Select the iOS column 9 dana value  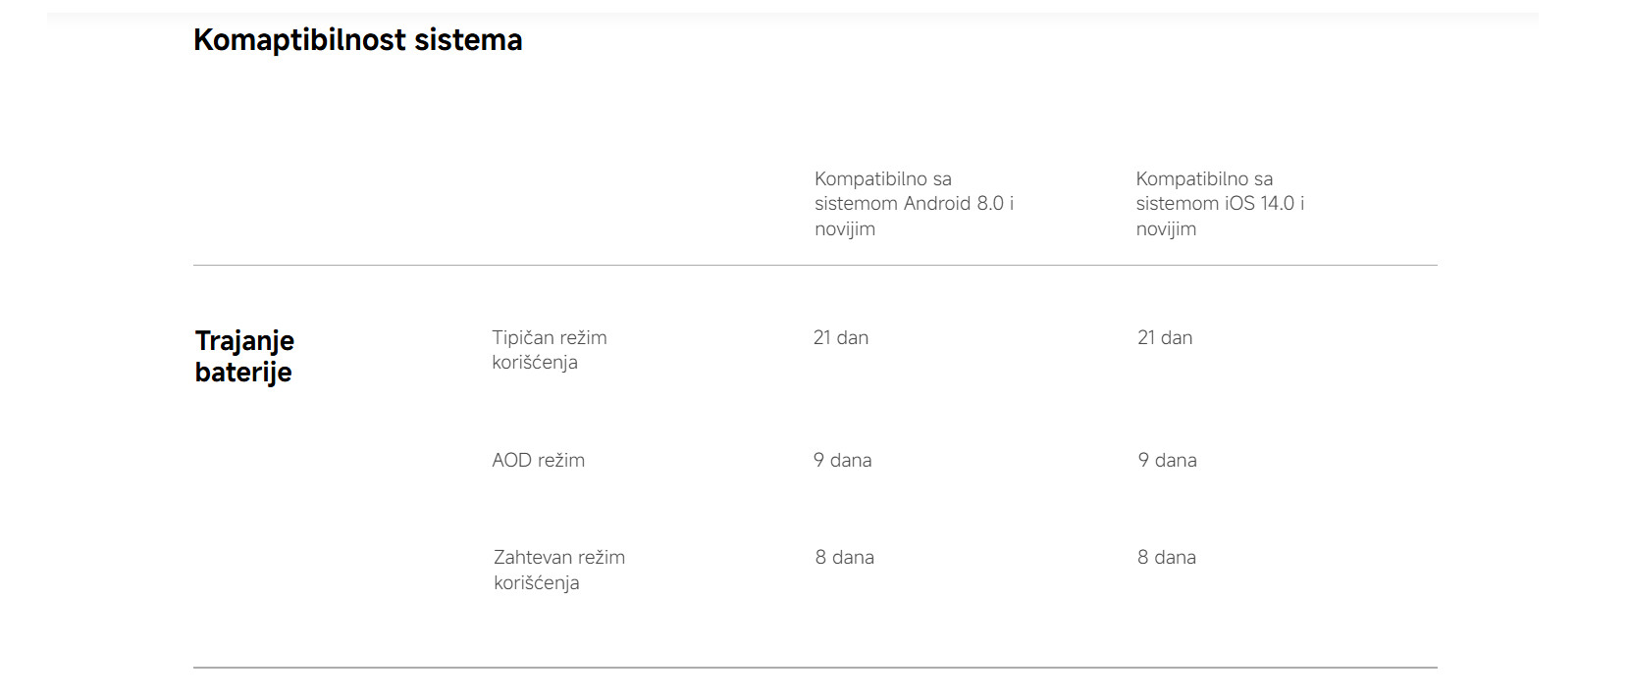pos(1167,460)
